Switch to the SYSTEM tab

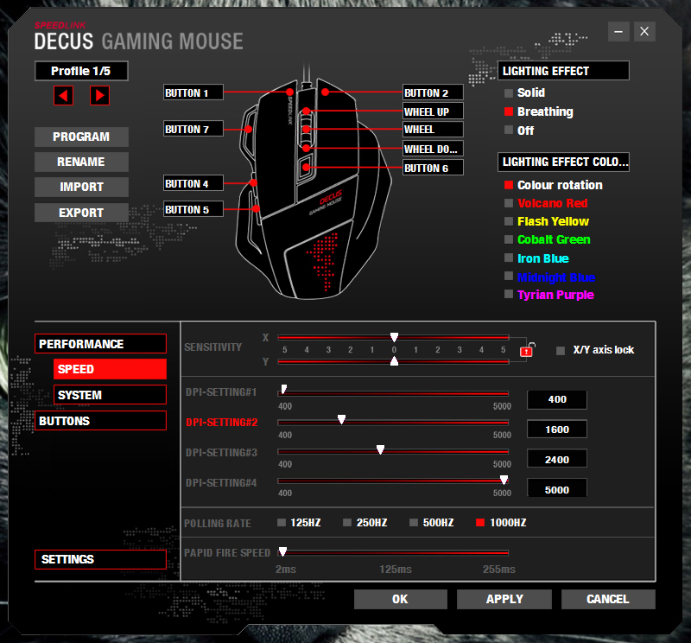pyautogui.click(x=111, y=395)
